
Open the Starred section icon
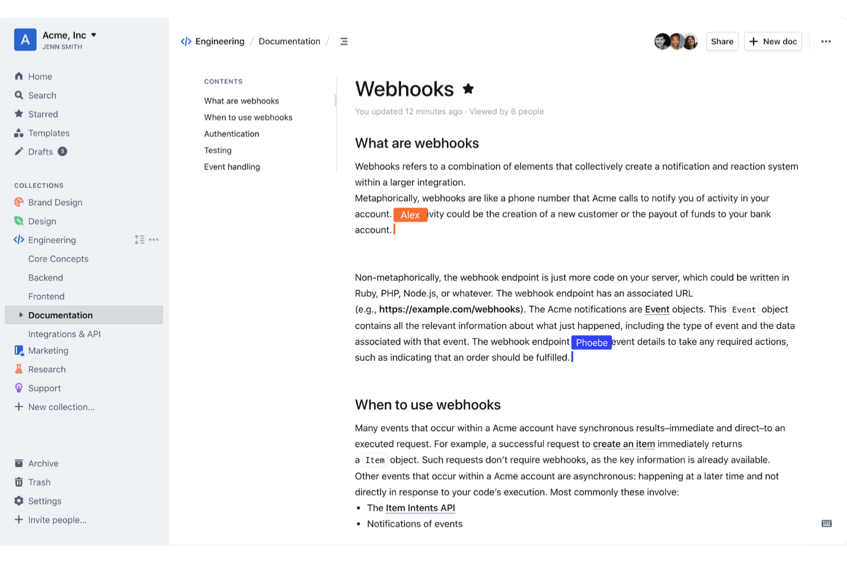click(x=19, y=114)
